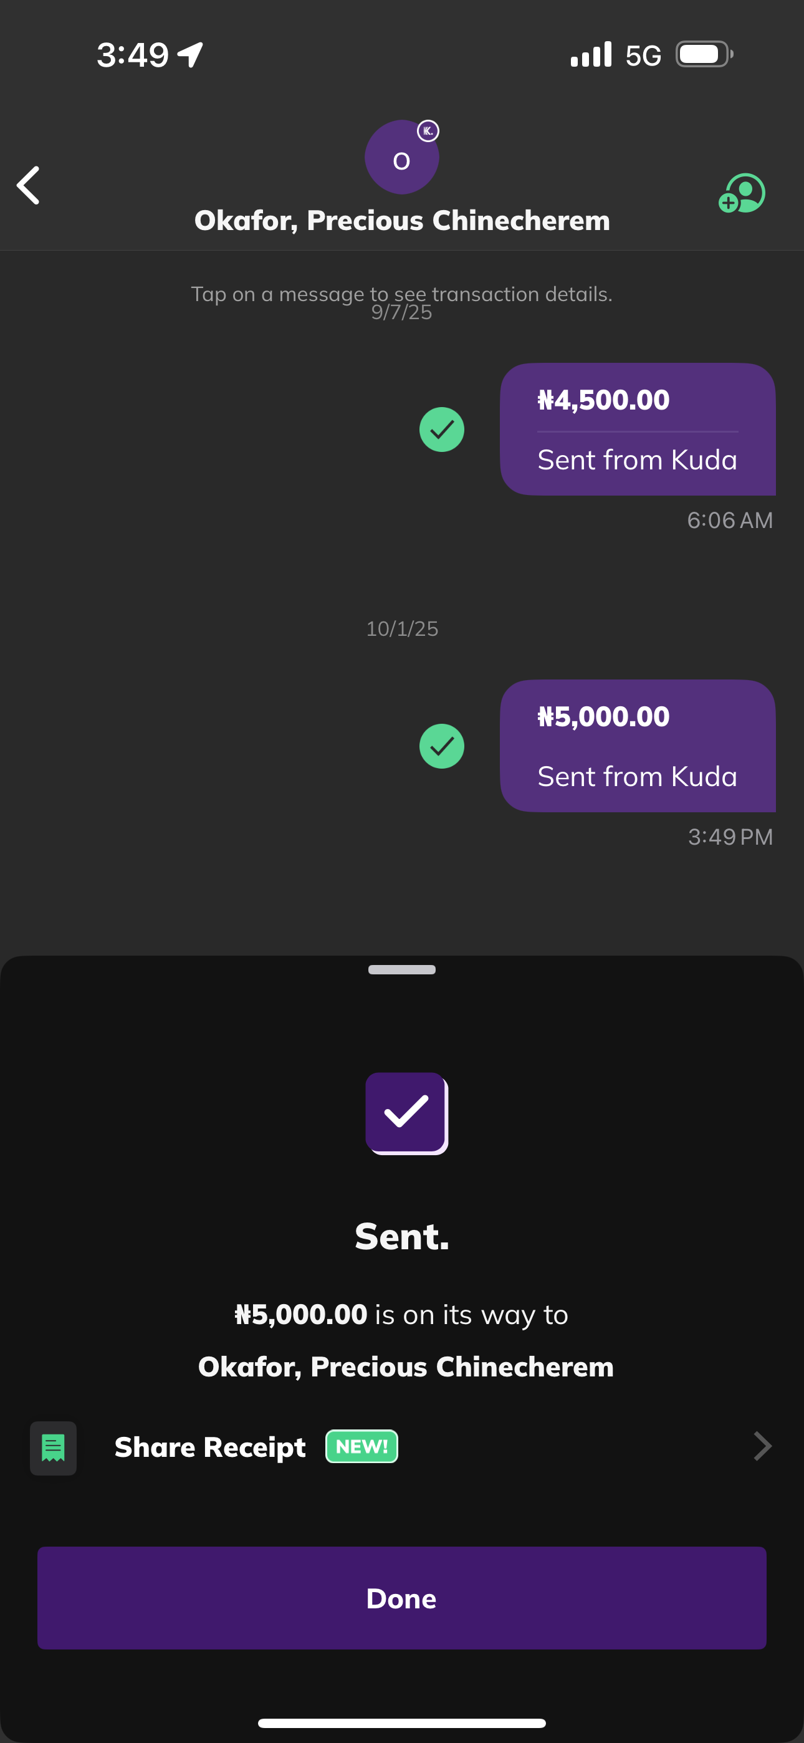The height and width of the screenshot is (1743, 804).
Task: Tap the small Kuda badge on avatar
Action: (x=428, y=130)
